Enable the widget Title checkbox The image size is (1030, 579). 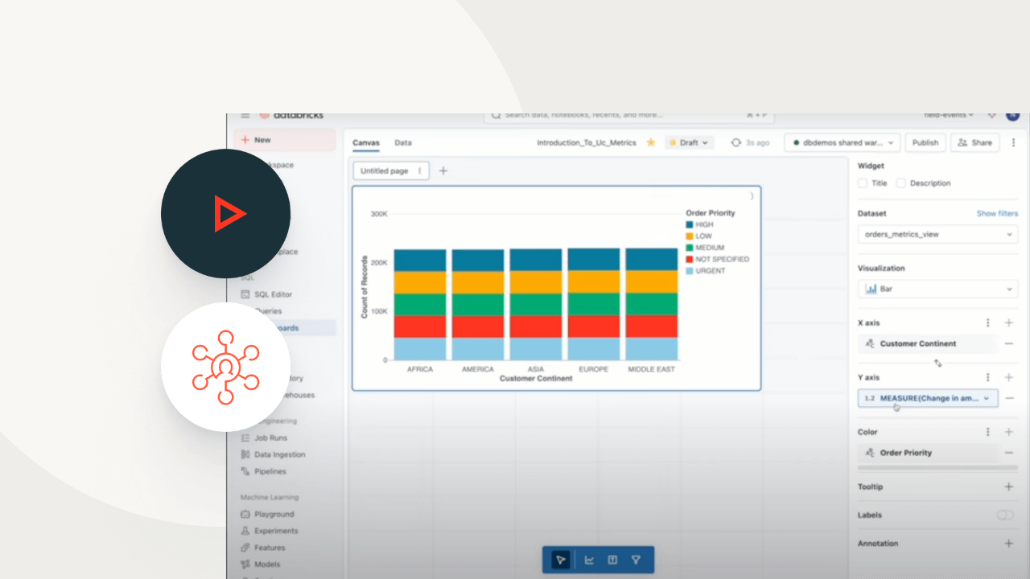[x=863, y=183]
